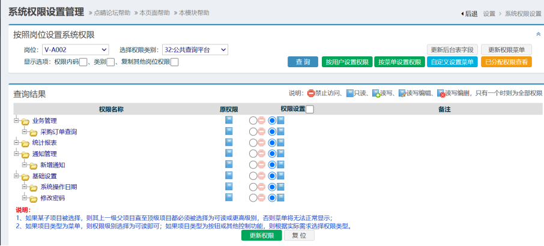Enable the 权限内码 display checkbox

[83, 62]
